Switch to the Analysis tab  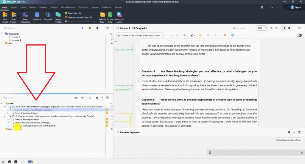tap(54, 7)
